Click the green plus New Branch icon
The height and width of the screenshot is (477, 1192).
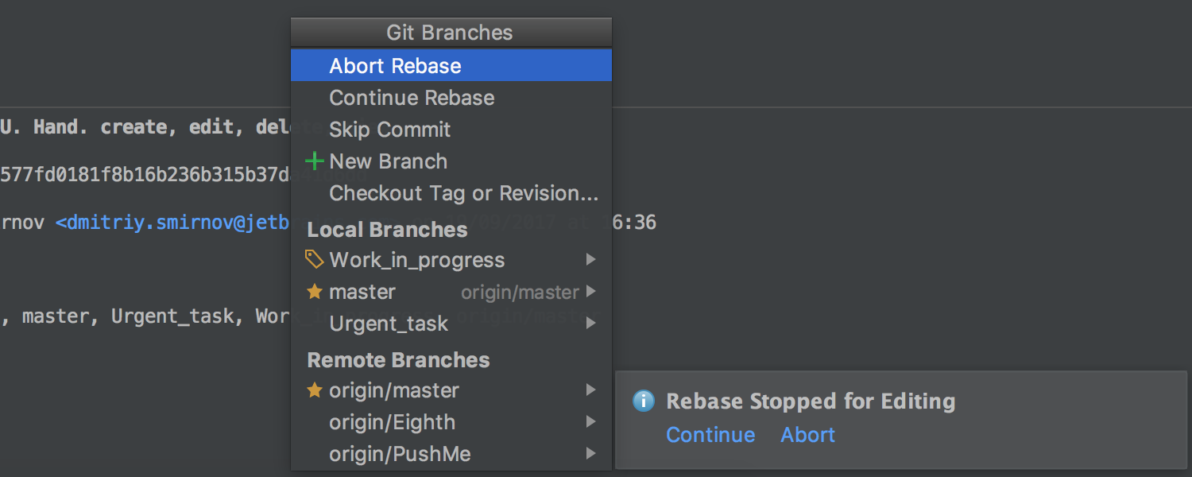(x=315, y=161)
